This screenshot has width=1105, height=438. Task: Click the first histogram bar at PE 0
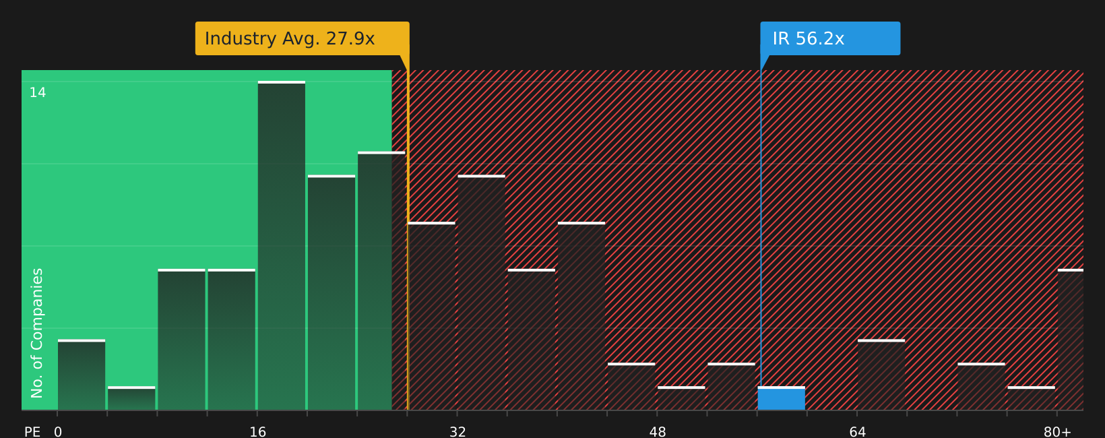[x=82, y=375]
